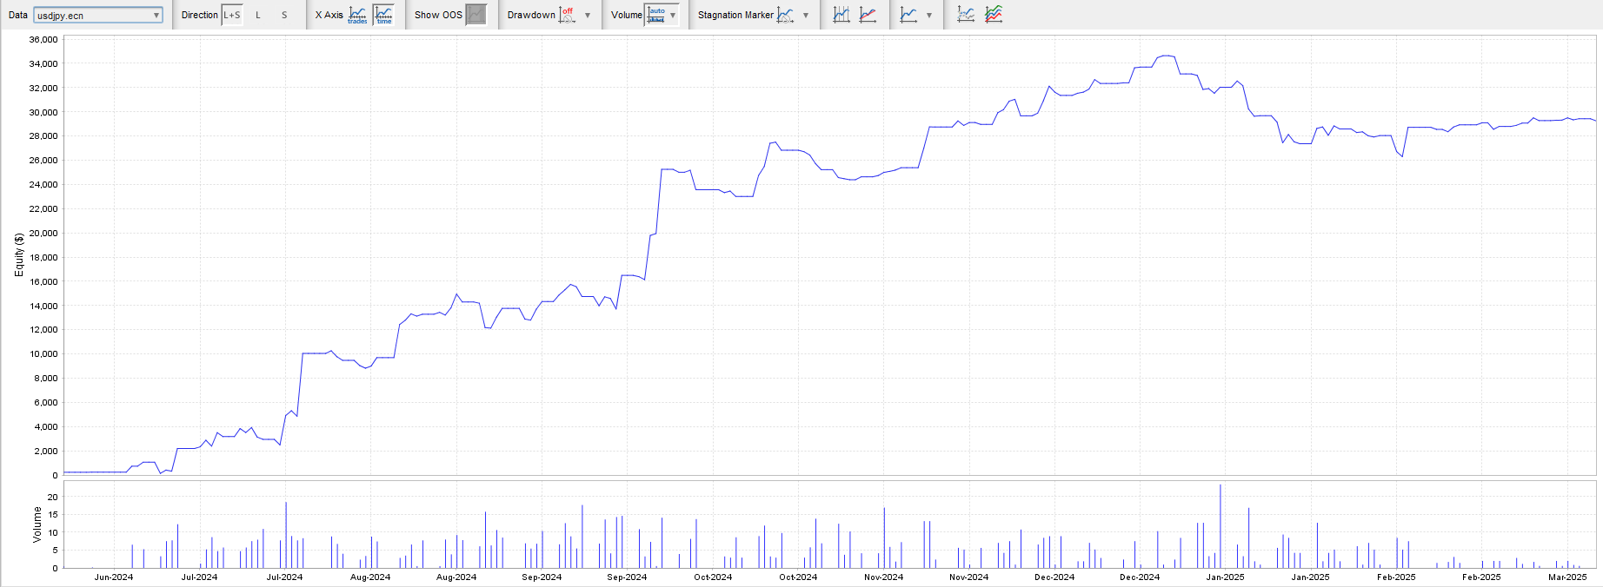Switch direction to S (short only)
Screen dimensions: 1603x587
tap(284, 15)
